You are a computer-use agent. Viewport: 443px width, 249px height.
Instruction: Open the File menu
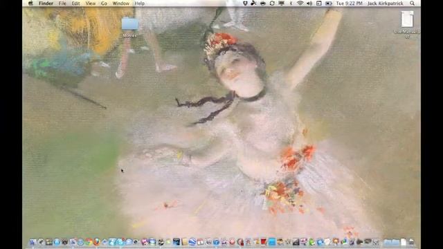coord(62,3)
